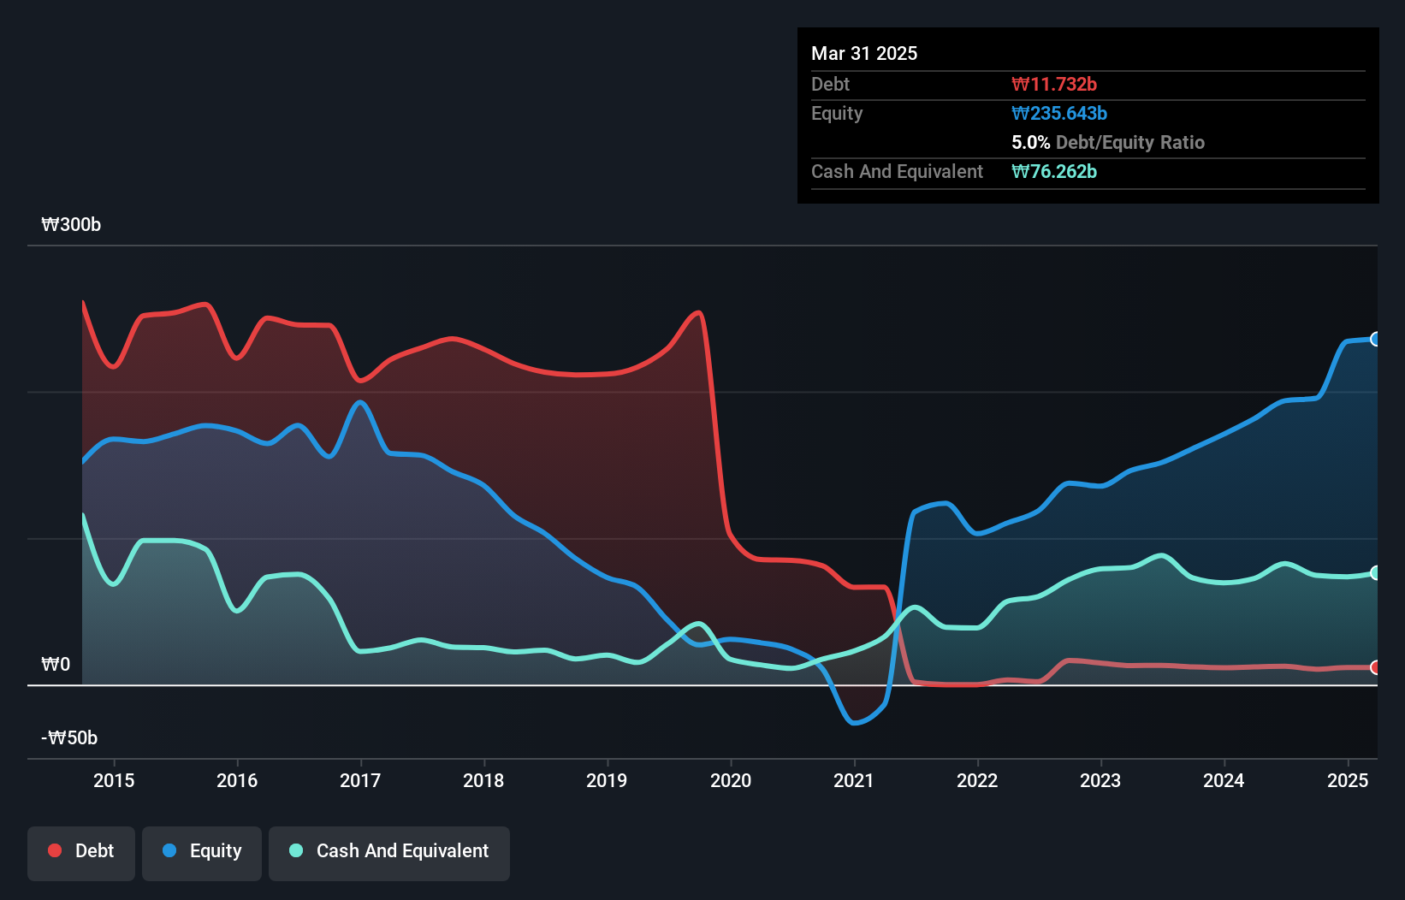
Task: Click the 2021 x-axis label
Action: pyautogui.click(x=854, y=780)
